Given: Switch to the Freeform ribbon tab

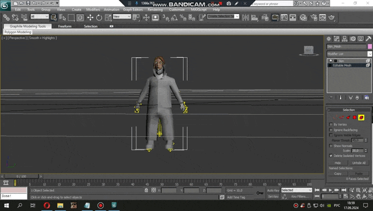Looking at the screenshot, I should [65, 26].
